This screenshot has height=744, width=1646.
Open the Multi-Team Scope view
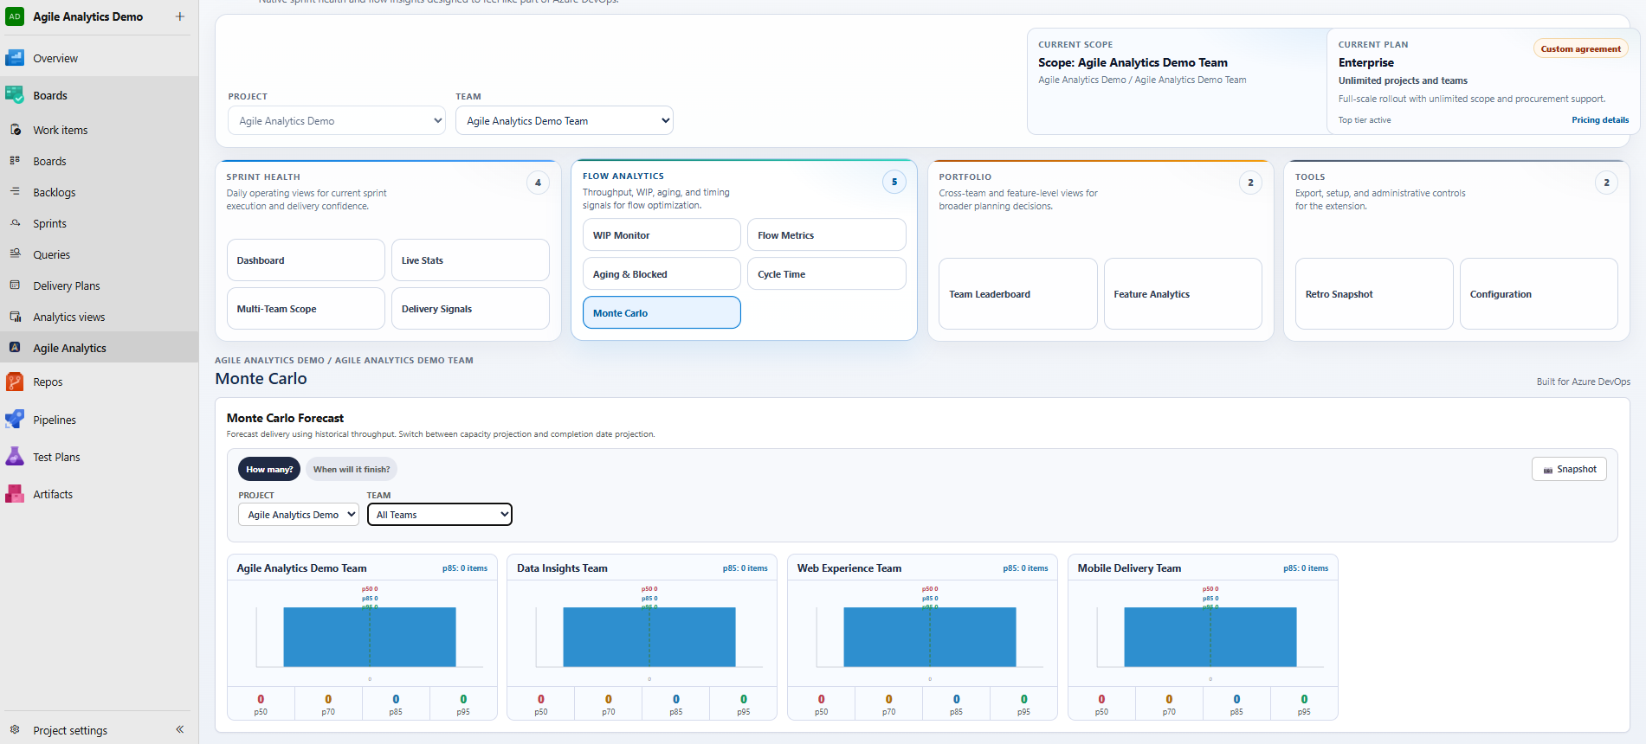click(306, 309)
